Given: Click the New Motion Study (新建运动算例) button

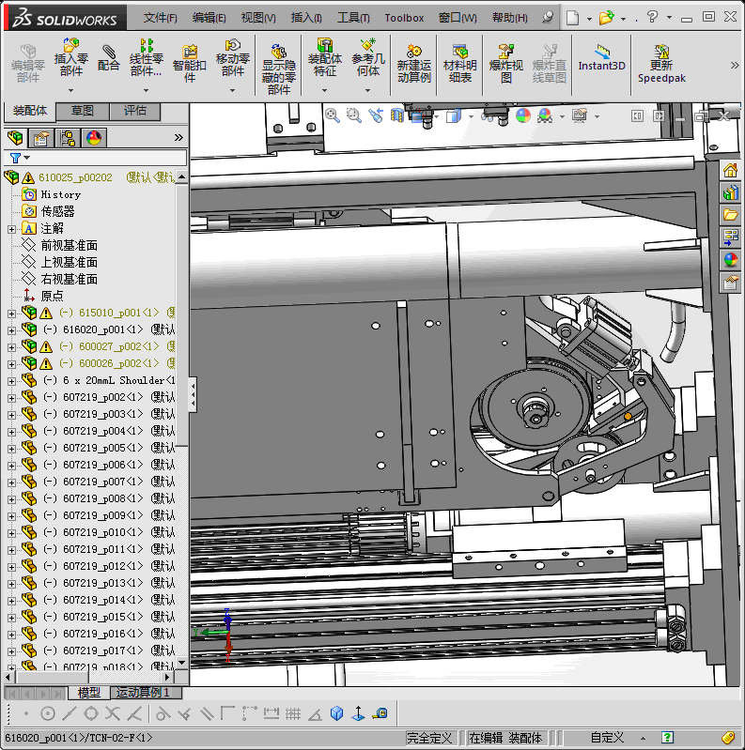Looking at the screenshot, I should point(413,64).
